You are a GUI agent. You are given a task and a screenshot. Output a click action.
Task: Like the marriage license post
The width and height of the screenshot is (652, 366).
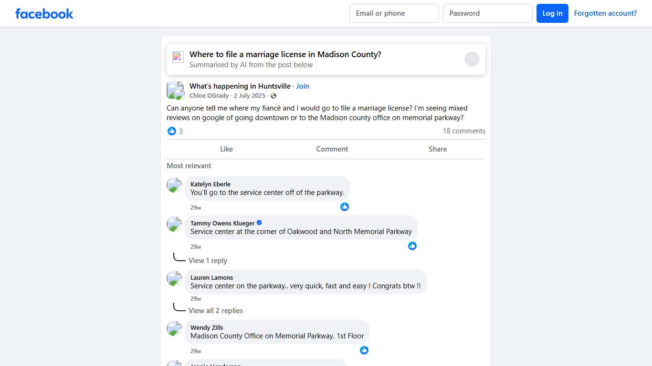pyautogui.click(x=226, y=149)
